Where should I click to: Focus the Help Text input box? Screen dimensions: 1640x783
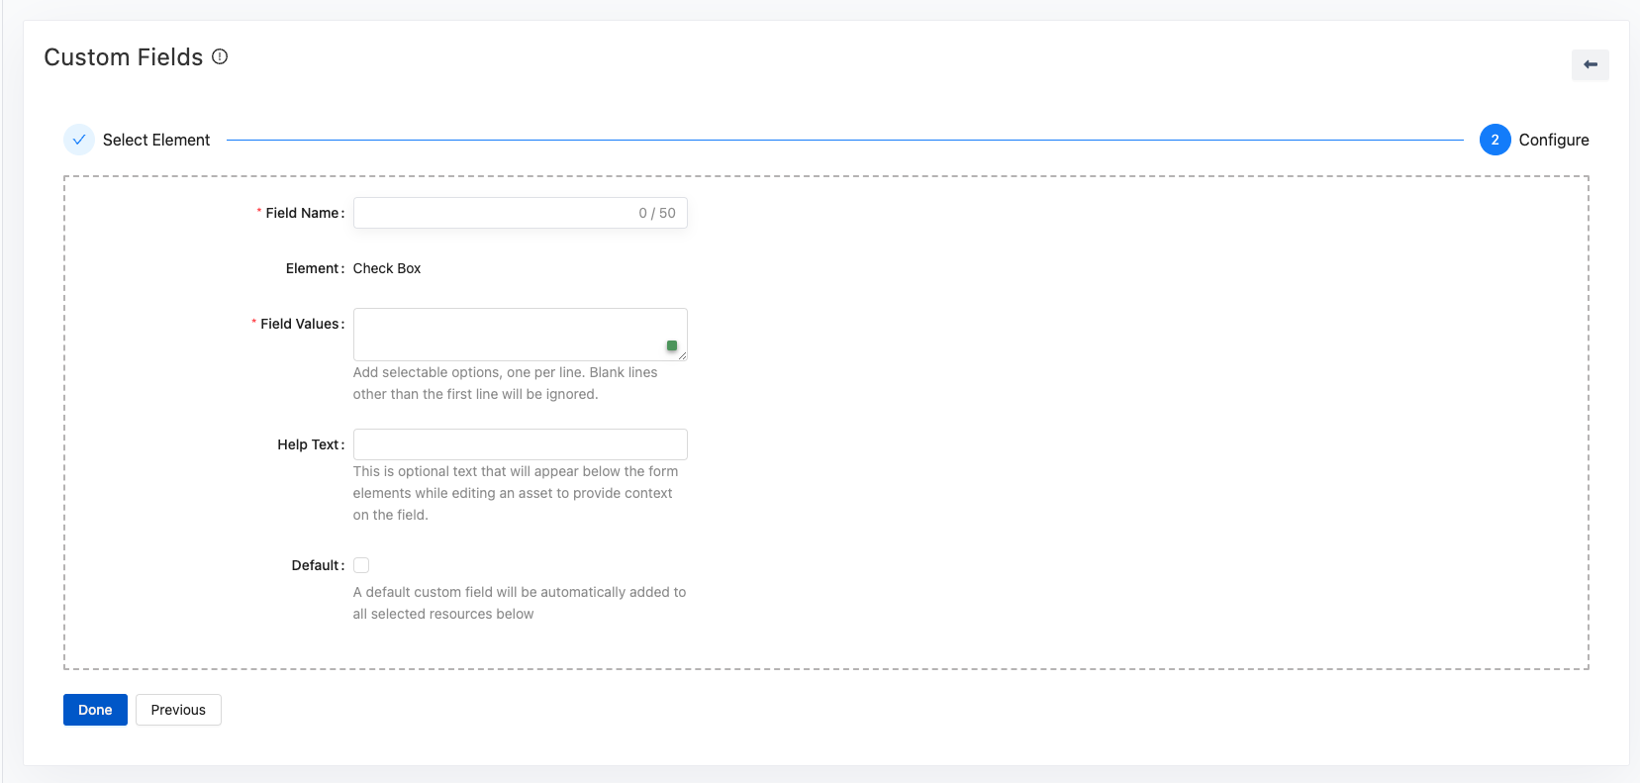click(520, 444)
